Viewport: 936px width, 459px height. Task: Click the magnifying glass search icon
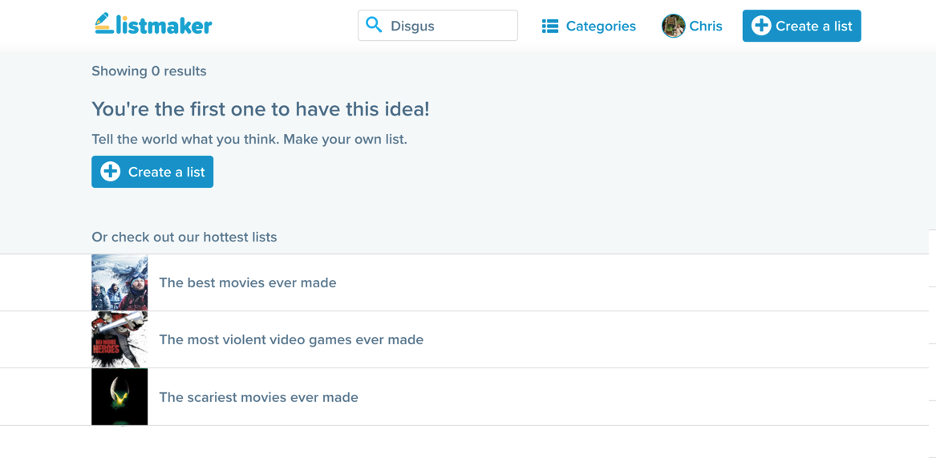pos(374,25)
